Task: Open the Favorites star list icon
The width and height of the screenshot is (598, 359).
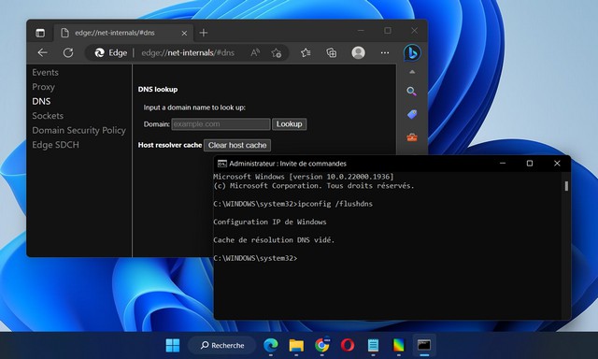Action: [306, 52]
